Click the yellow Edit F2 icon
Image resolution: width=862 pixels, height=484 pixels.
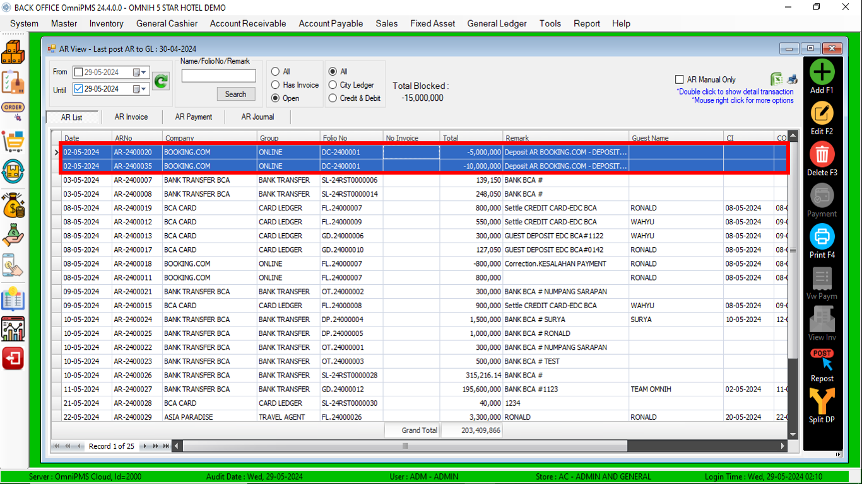[x=822, y=113]
